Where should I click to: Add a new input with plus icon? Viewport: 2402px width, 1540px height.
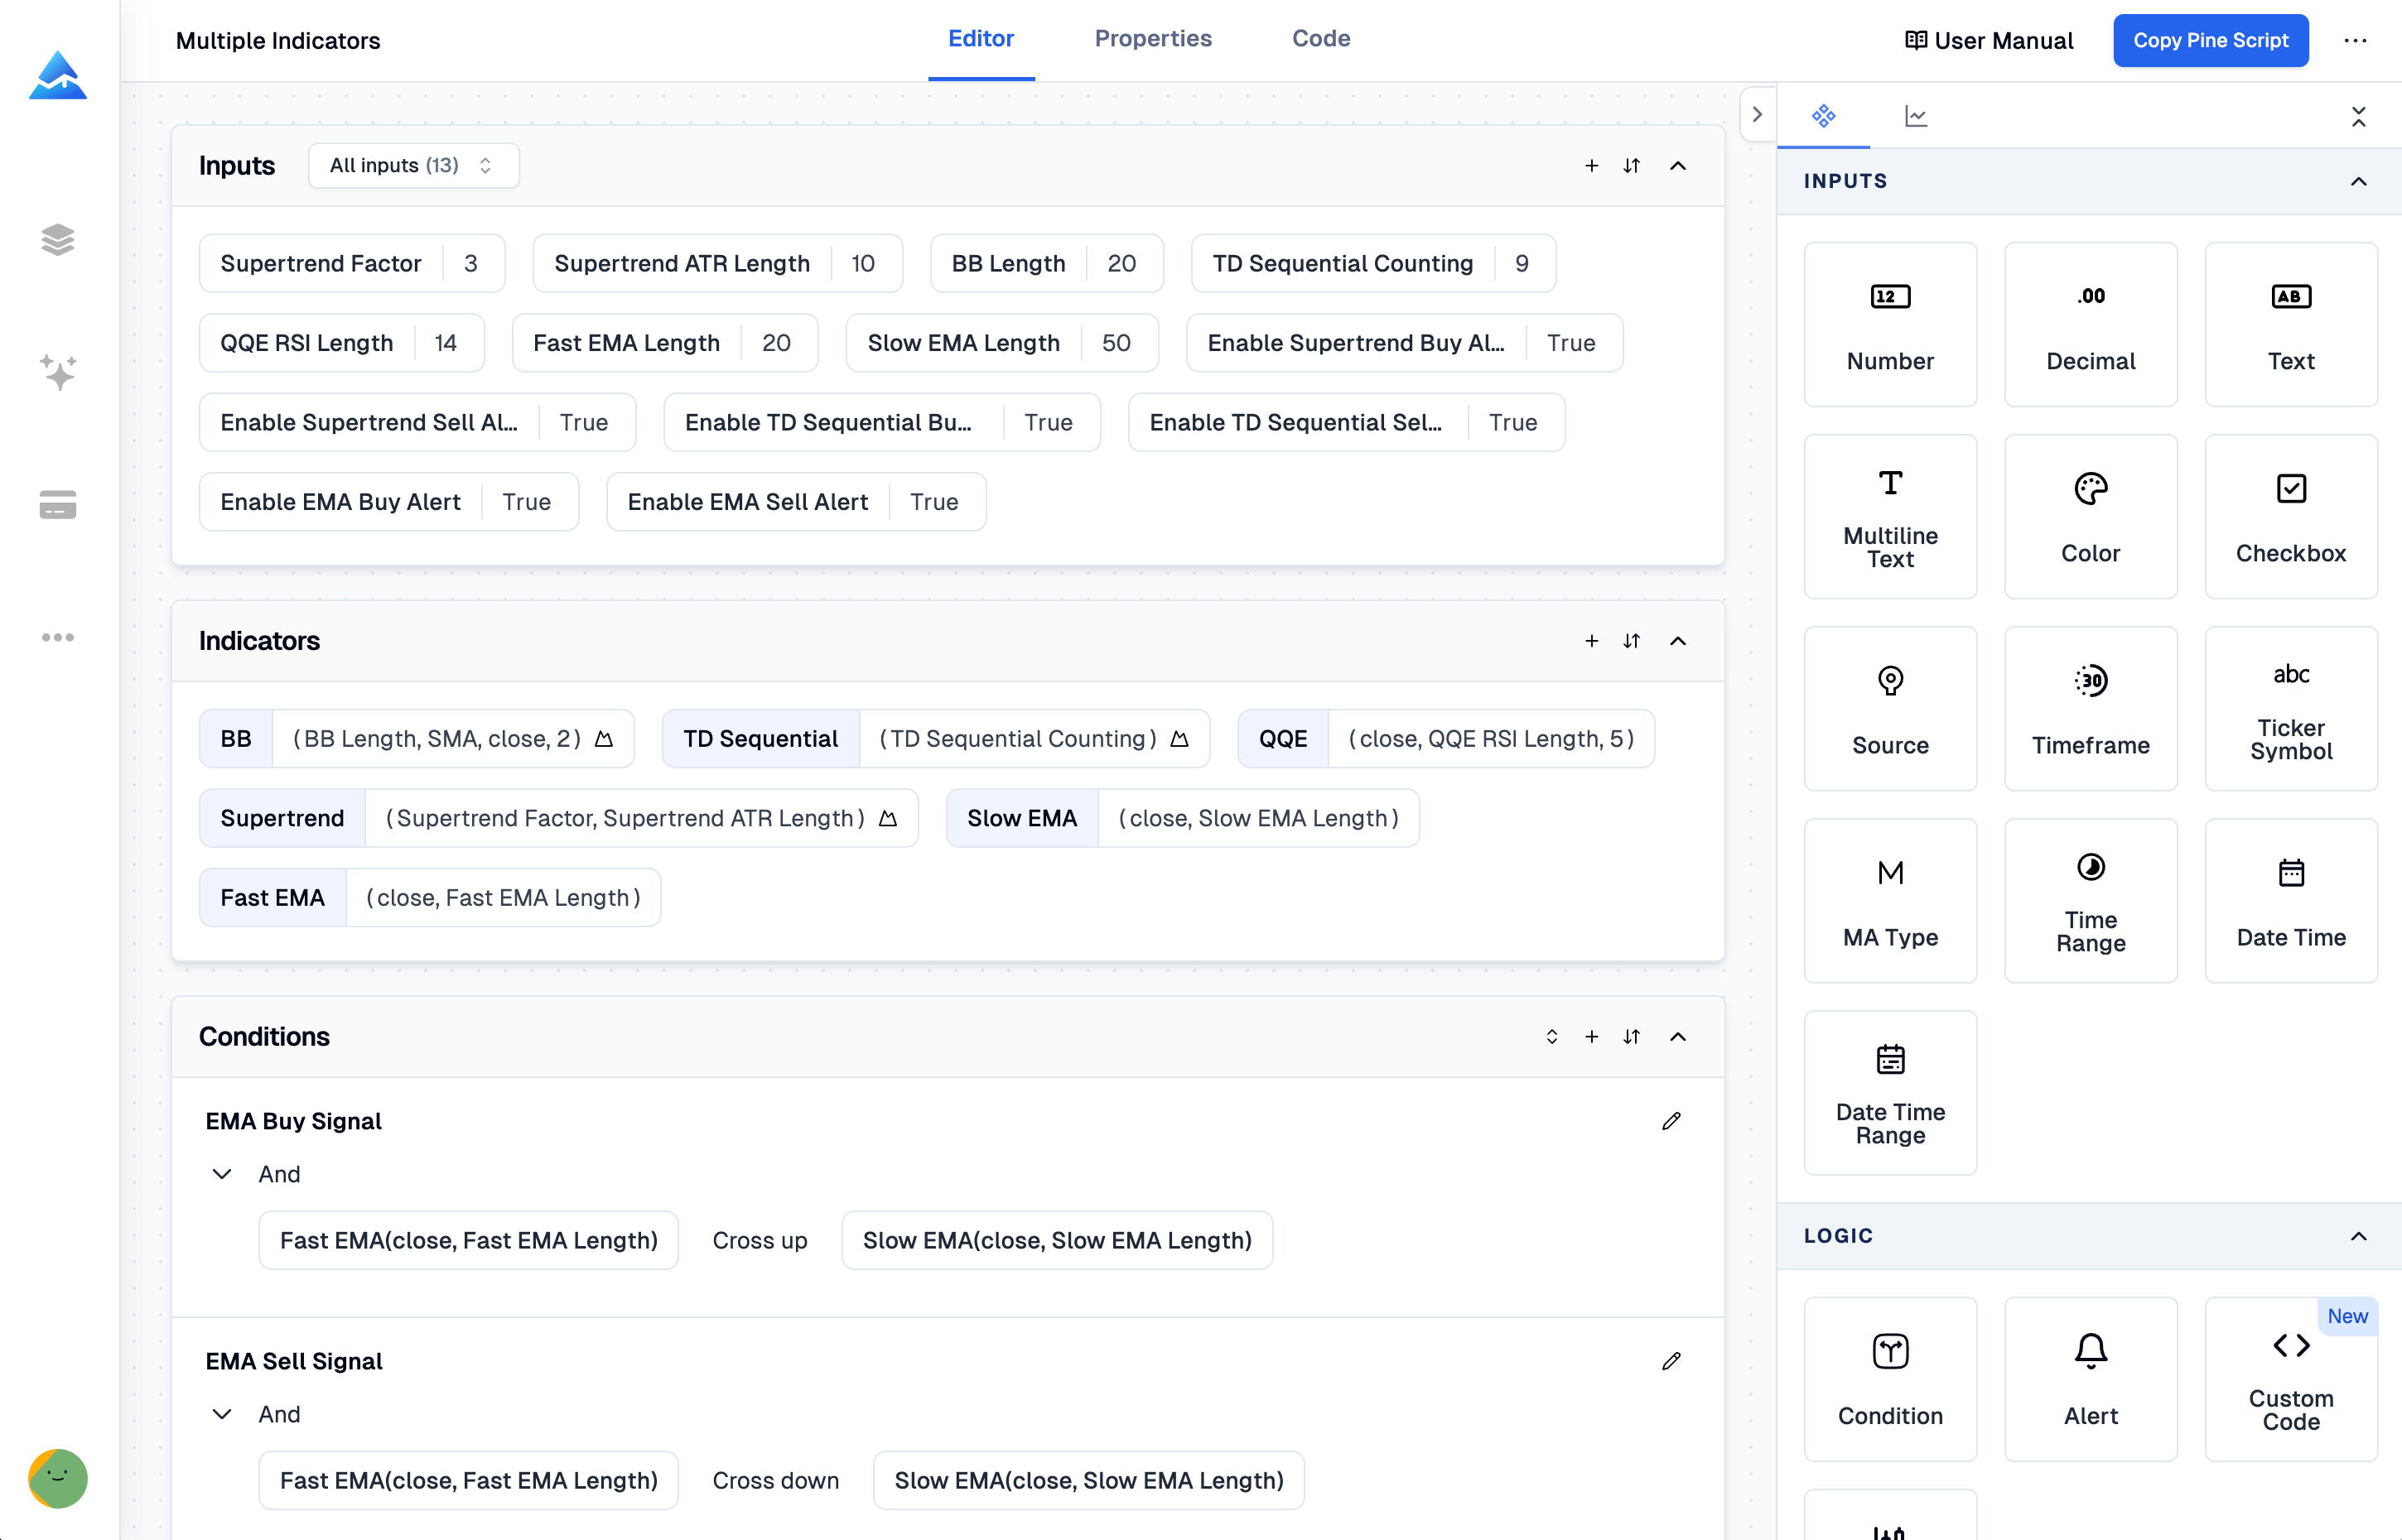[1590, 166]
